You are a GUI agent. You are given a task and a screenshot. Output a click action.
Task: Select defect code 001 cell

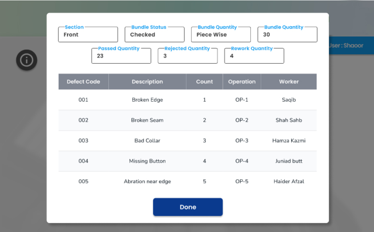coord(83,100)
